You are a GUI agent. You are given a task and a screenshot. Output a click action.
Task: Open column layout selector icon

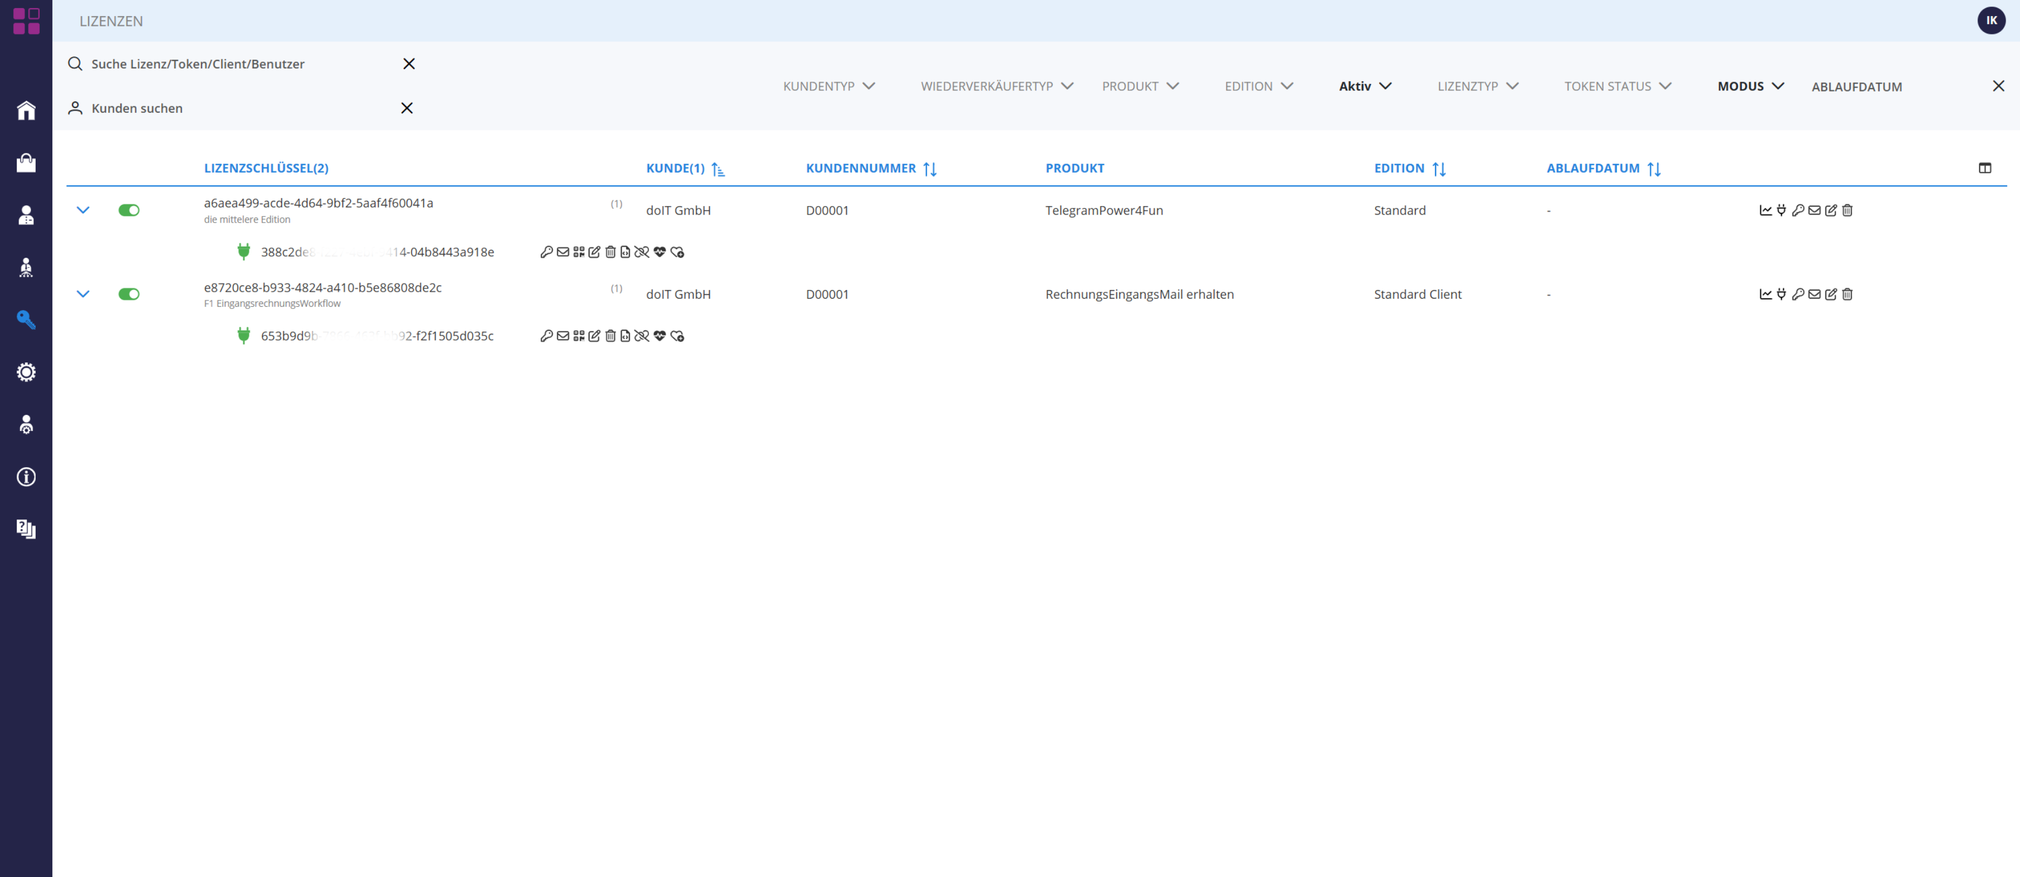(x=1985, y=167)
